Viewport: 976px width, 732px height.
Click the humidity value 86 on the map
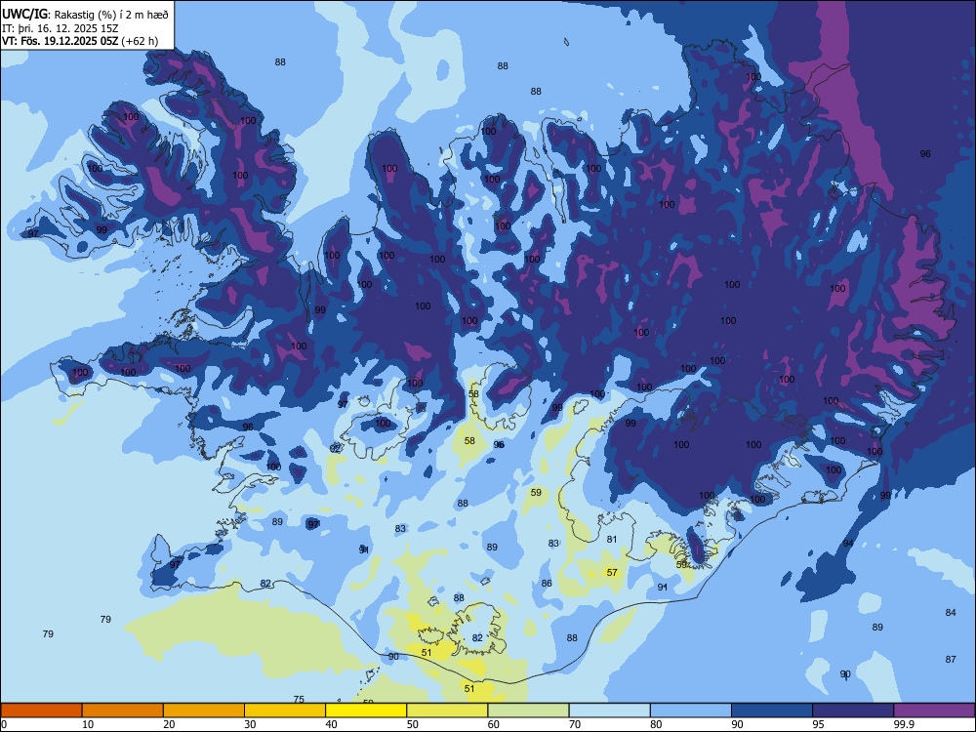pyautogui.click(x=547, y=584)
